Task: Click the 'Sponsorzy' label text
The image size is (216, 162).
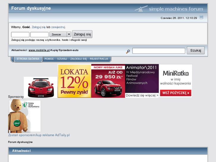Action: 16,97
